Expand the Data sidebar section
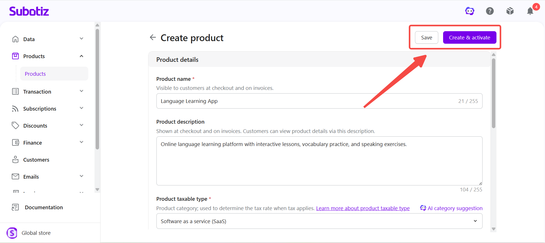The height and width of the screenshot is (243, 545). (81, 39)
